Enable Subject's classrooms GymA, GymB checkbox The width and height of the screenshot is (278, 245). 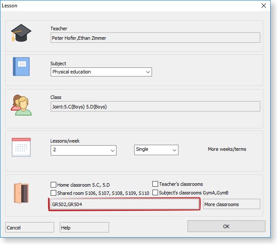pos(155,193)
